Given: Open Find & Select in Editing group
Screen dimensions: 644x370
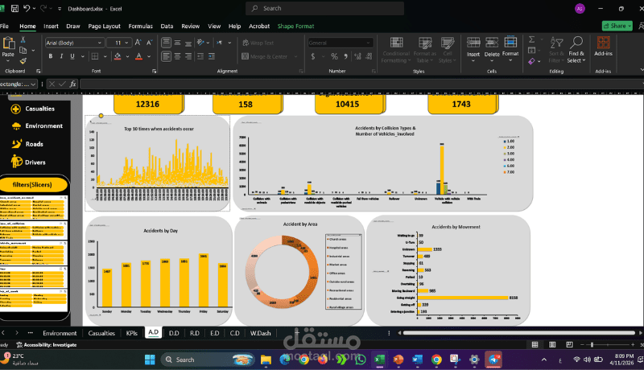Looking at the screenshot, I should pos(576,50).
